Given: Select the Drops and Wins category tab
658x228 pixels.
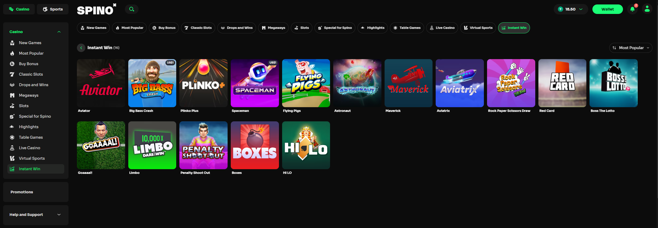Looking at the screenshot, I should tap(237, 28).
